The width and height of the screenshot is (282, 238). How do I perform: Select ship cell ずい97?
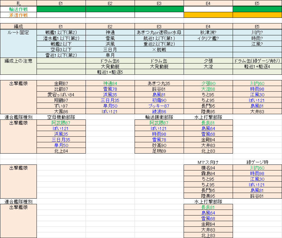pyautogui.click(x=61, y=106)
